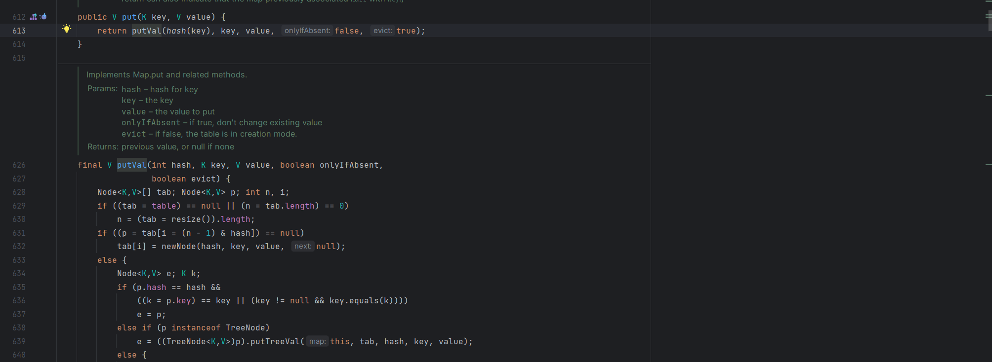The height and width of the screenshot is (362, 992).
Task: Click the evict: parameter hint on line 613
Action: [x=382, y=31]
